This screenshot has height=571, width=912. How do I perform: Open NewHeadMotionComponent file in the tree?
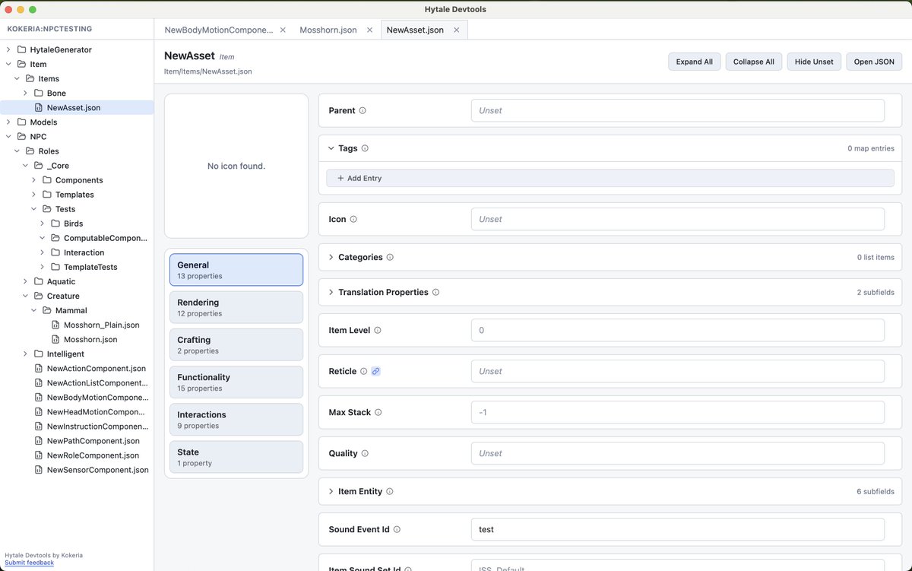pyautogui.click(x=95, y=411)
